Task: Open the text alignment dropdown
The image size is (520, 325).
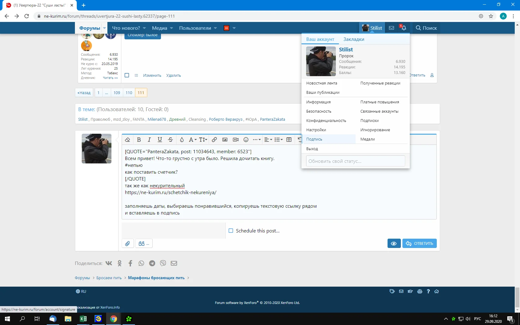Action: (x=268, y=140)
